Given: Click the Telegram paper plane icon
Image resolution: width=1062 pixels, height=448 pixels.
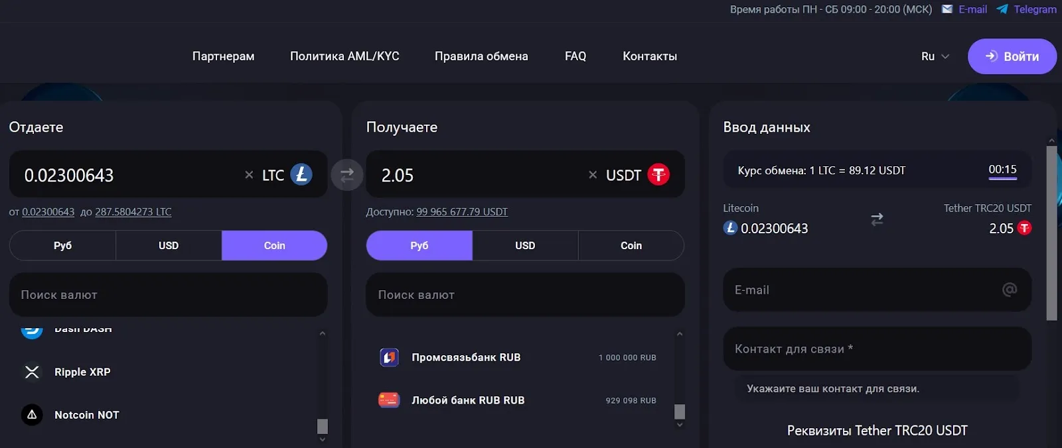Looking at the screenshot, I should coord(1002,9).
